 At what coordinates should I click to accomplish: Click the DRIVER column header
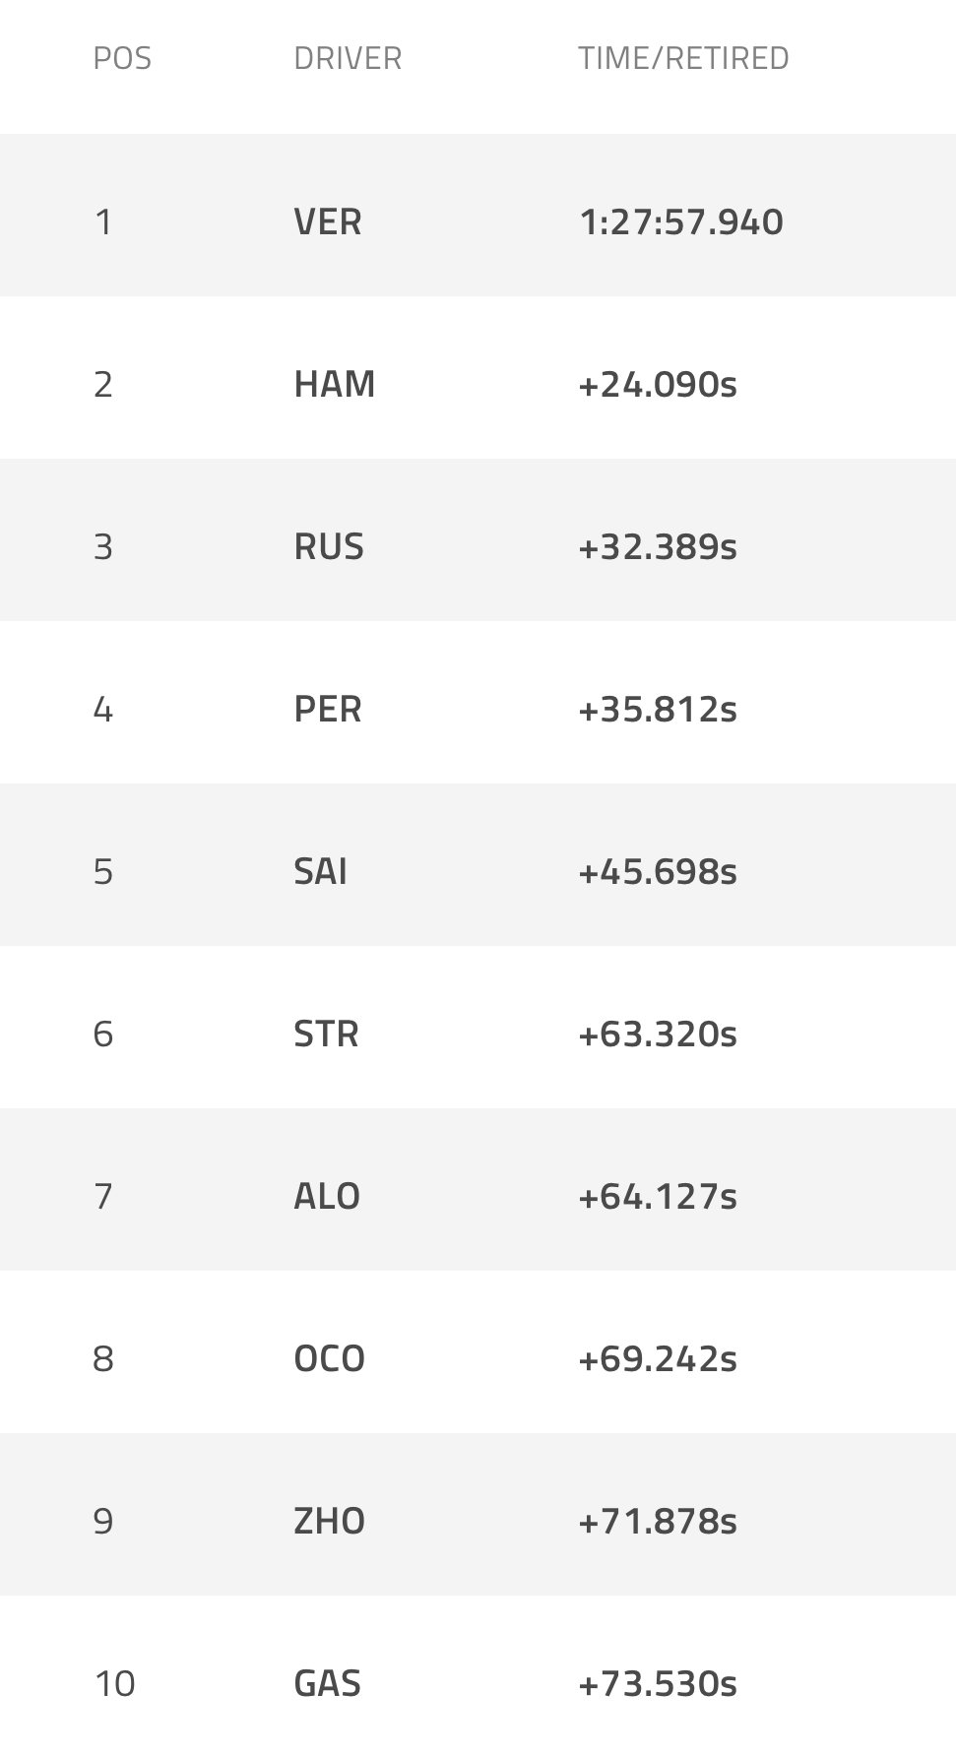pyautogui.click(x=348, y=59)
